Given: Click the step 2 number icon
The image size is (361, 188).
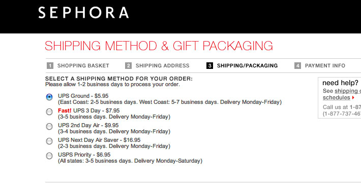Looking at the screenshot, I should click(128, 66).
